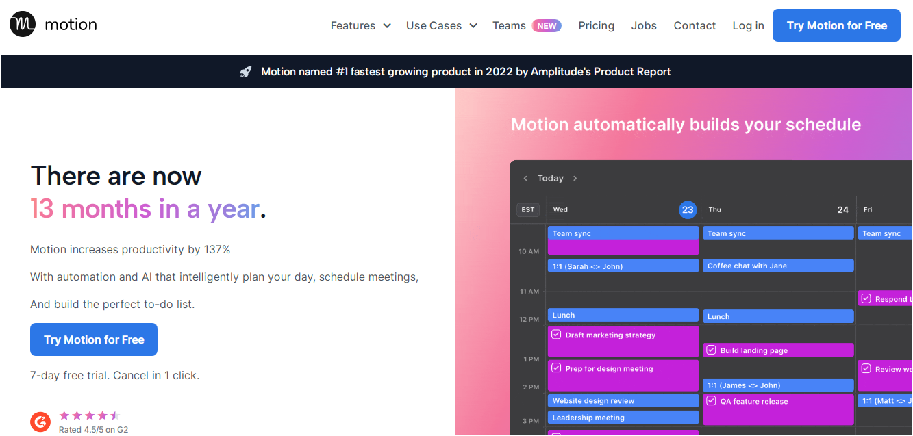The width and height of the screenshot is (913, 436).
Task: Click the G2 badge icon
Action: point(40,422)
